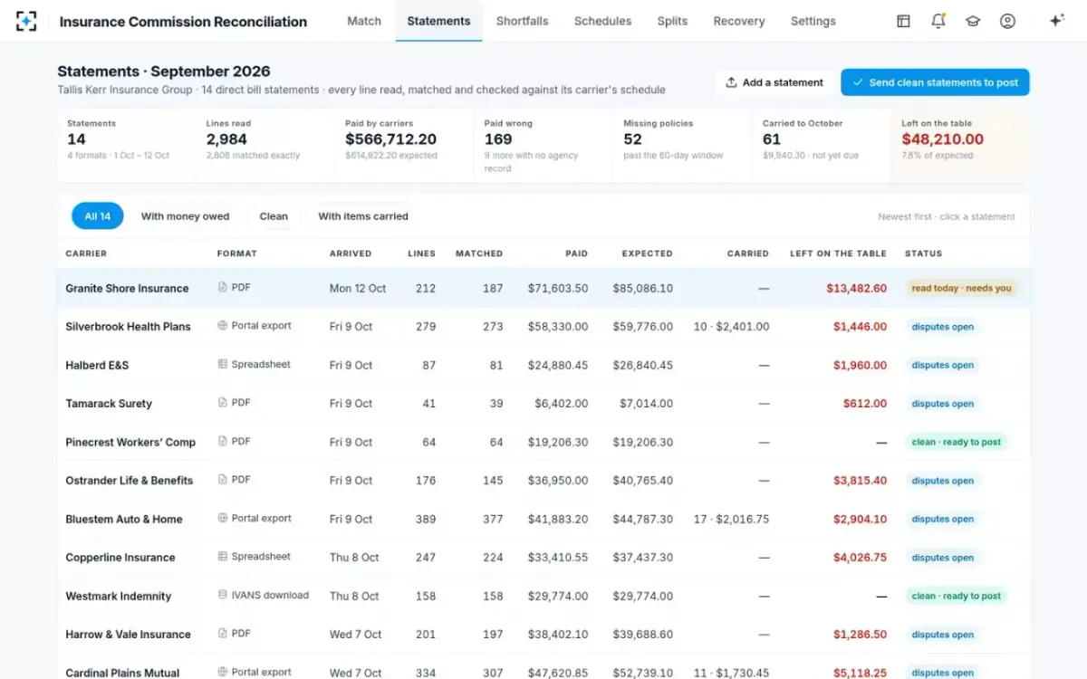Click the IVANS download icon for Westmark Indemnity
The width and height of the screenshot is (1087, 679).
(x=223, y=595)
